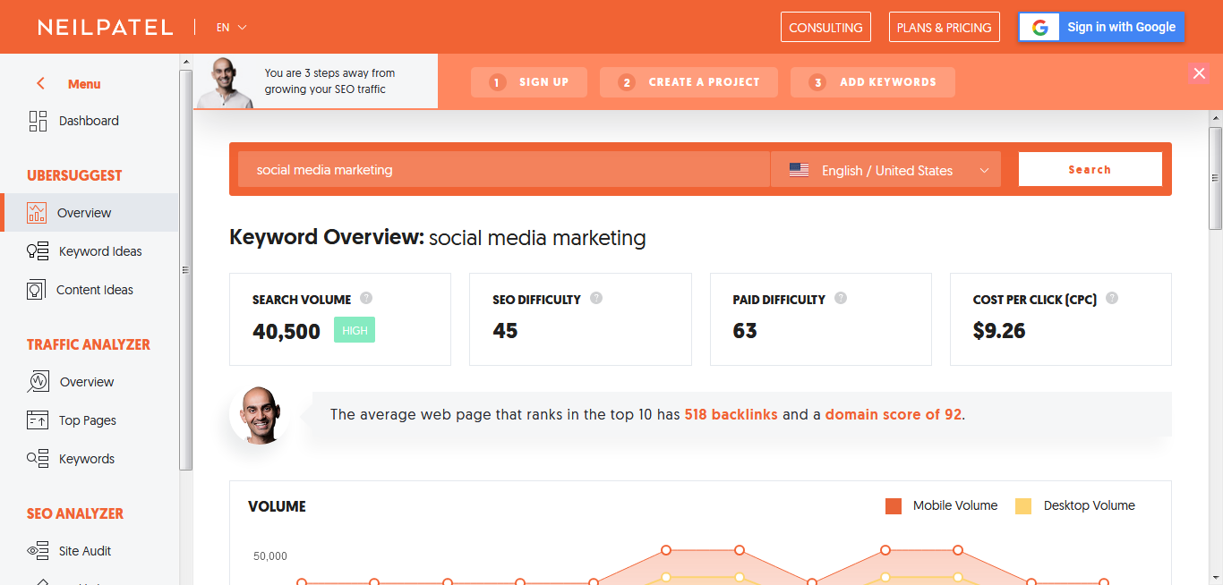Open SEO Difficulty help tooltip
Screen dimensions: 1223x585
(x=596, y=298)
